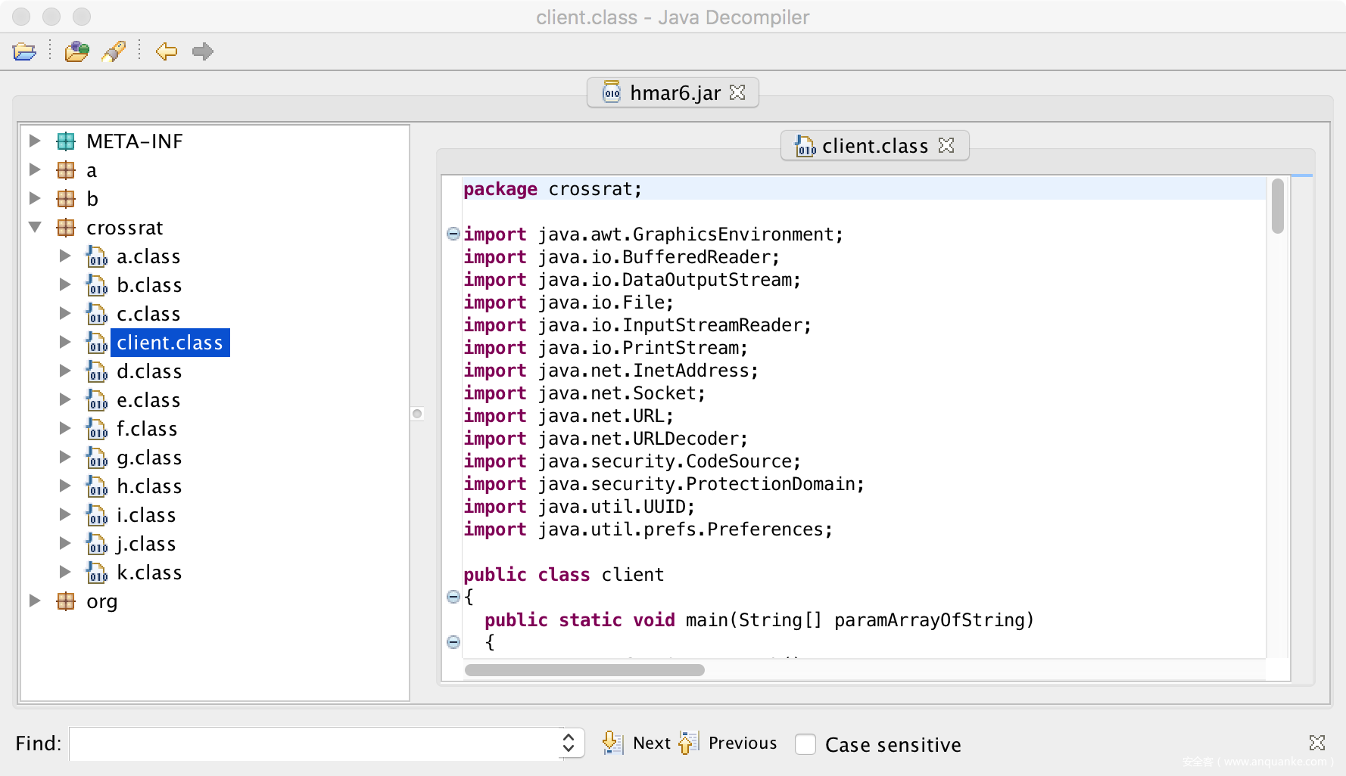Click the Open Type toolbar icon

(76, 51)
